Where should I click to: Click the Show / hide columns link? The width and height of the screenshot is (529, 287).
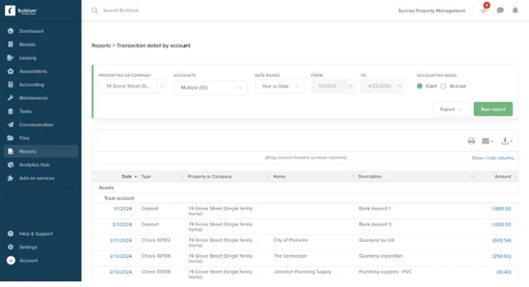point(493,158)
